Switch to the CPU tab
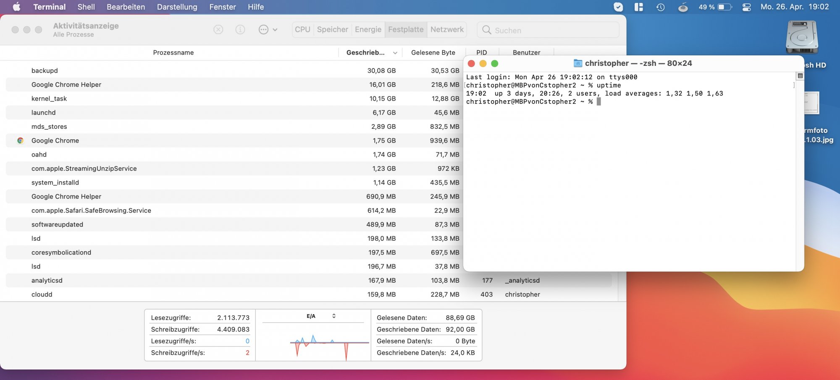The image size is (840, 380). tap(302, 29)
